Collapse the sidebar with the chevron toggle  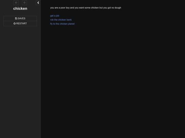(38, 3)
